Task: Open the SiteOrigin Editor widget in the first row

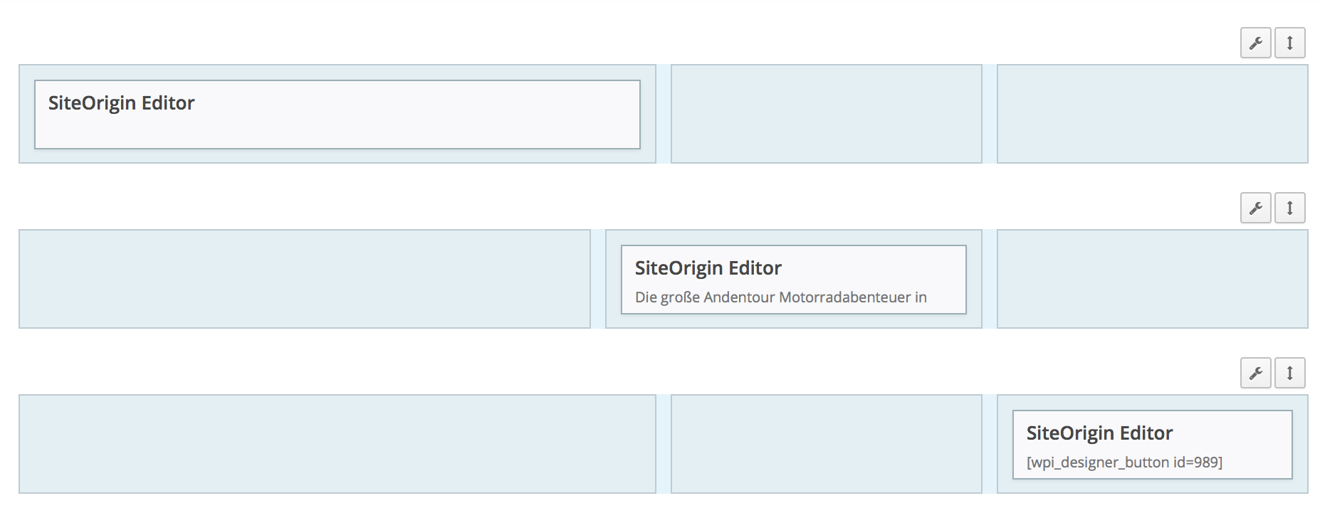Action: [x=337, y=115]
